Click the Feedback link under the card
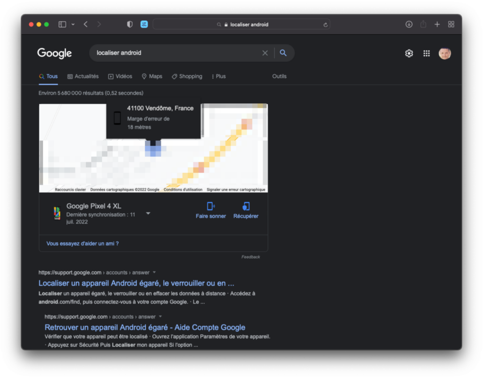 251,257
